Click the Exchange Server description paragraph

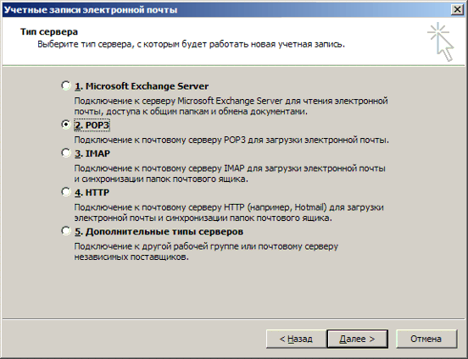pos(231,106)
